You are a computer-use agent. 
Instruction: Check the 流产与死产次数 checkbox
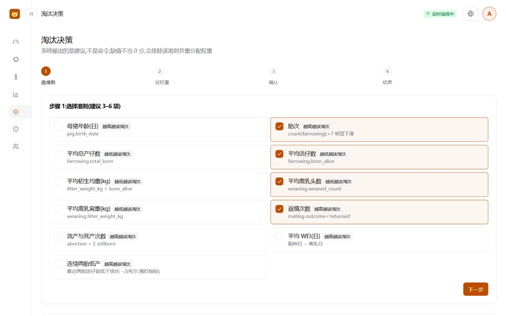pyautogui.click(x=58, y=236)
